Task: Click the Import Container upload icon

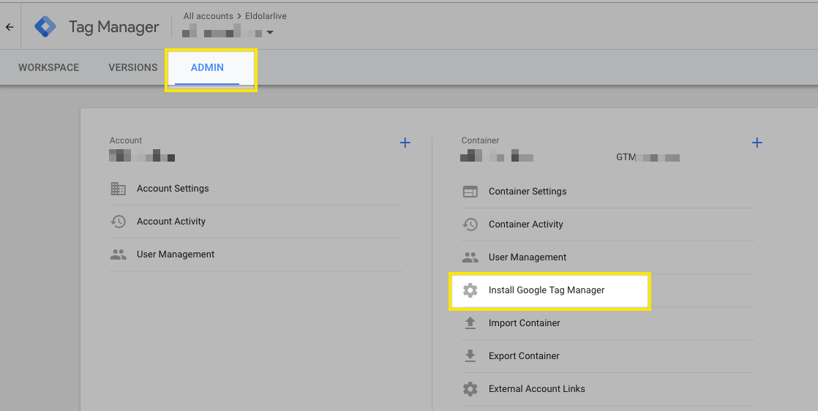Action: [x=470, y=323]
